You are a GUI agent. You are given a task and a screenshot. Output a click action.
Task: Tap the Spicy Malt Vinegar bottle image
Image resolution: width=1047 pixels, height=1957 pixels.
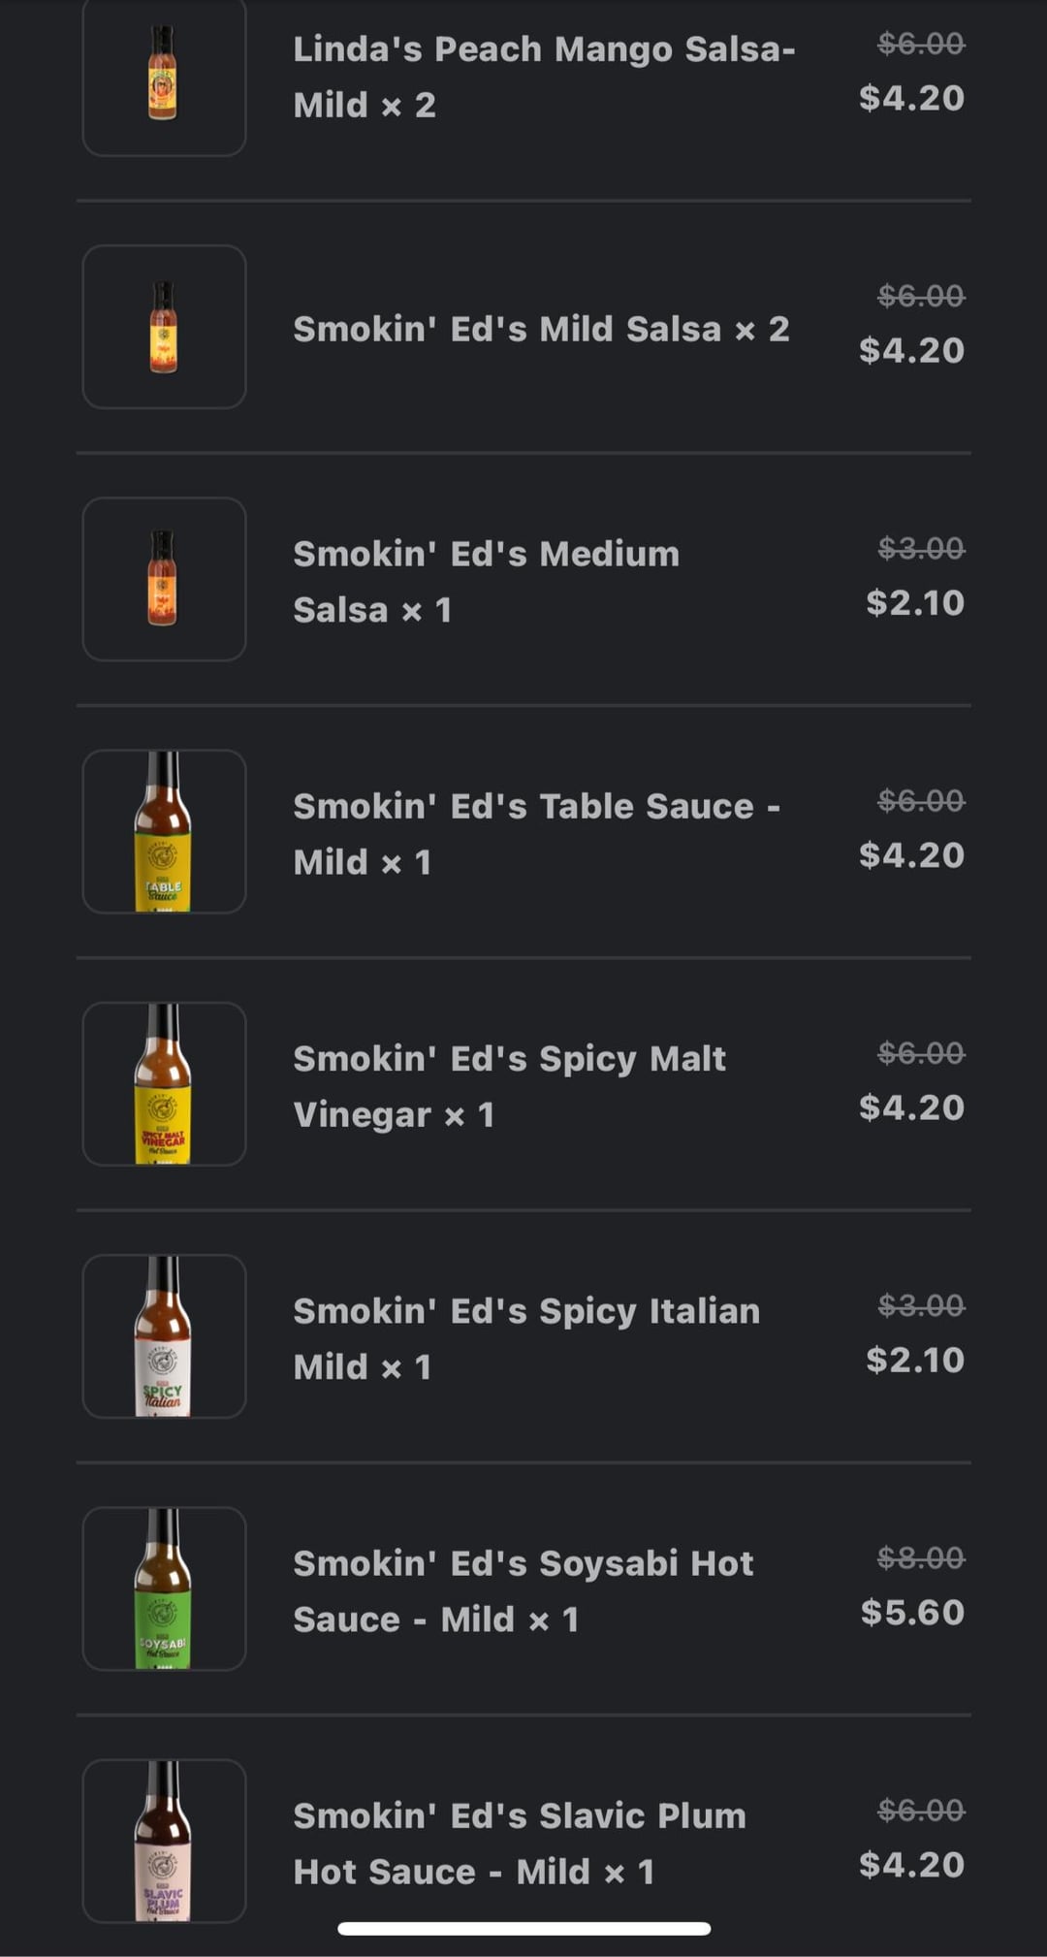[164, 1083]
